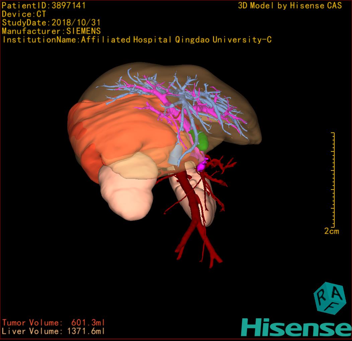Select the gray cylindrical structure below the liver
Image resolution: width=352 pixels, height=341 pixels.
point(175,155)
